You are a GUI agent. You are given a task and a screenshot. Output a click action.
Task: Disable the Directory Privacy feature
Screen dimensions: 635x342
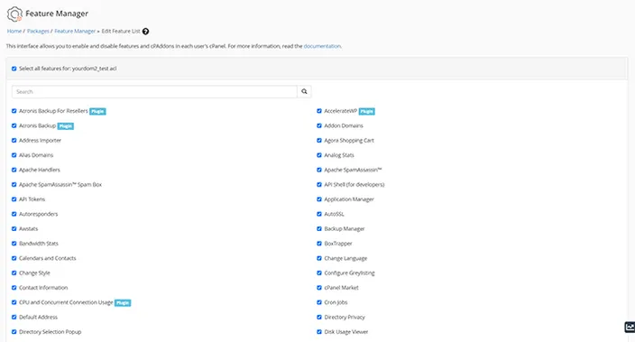tap(319, 317)
